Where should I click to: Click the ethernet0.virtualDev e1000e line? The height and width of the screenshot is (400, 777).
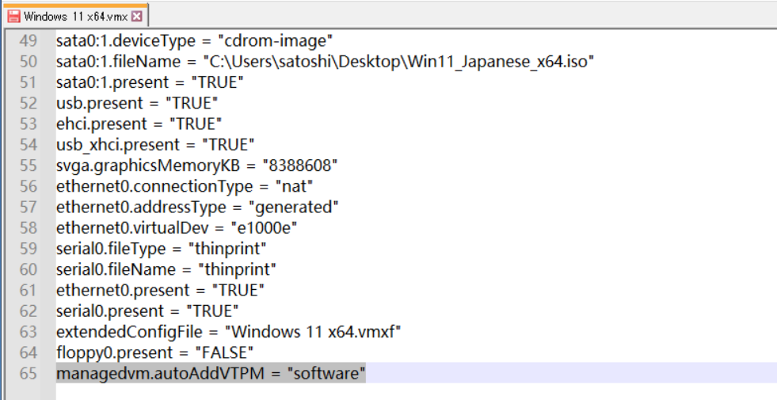[x=177, y=228]
